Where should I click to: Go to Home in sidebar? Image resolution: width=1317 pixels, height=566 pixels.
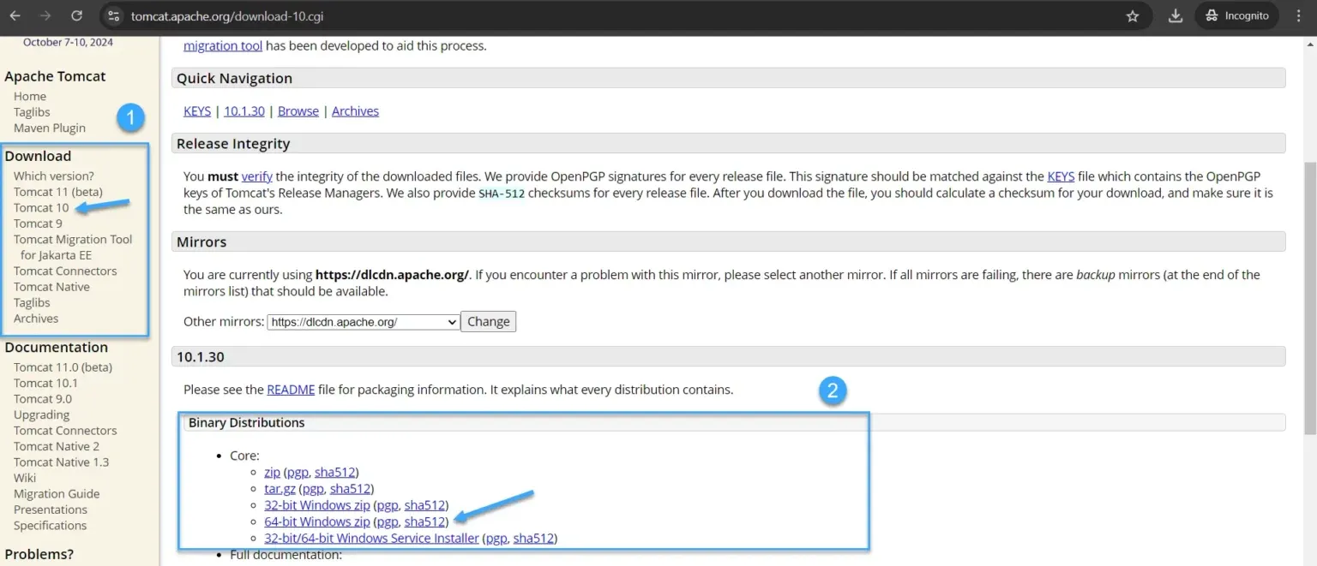tap(30, 97)
